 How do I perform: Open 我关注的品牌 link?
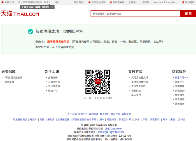click(x=99, y=2)
